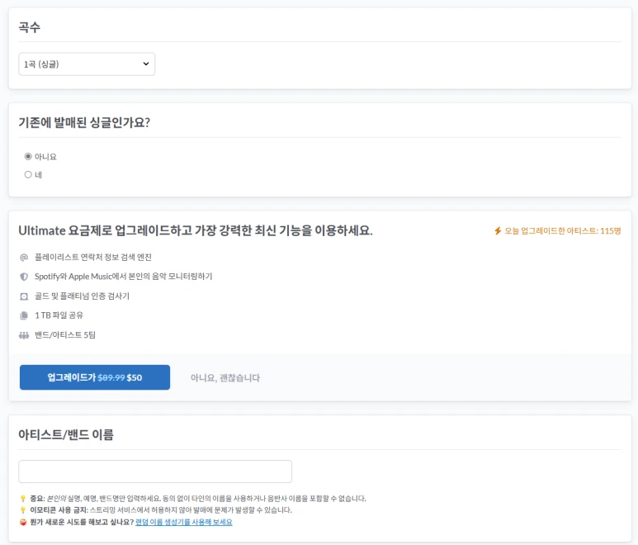Click the lightning bolt icon near 오늘 업그레이드한 아티스트
This screenshot has width=638, height=545.
coord(498,230)
